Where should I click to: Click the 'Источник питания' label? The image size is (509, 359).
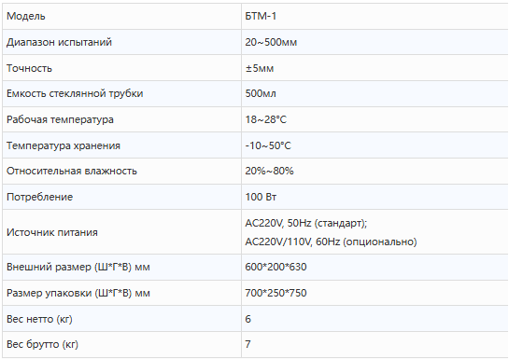pyautogui.click(x=52, y=232)
